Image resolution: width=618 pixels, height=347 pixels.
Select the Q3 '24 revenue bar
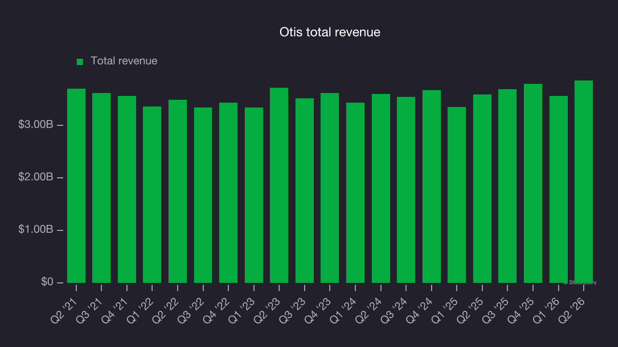tap(406, 190)
